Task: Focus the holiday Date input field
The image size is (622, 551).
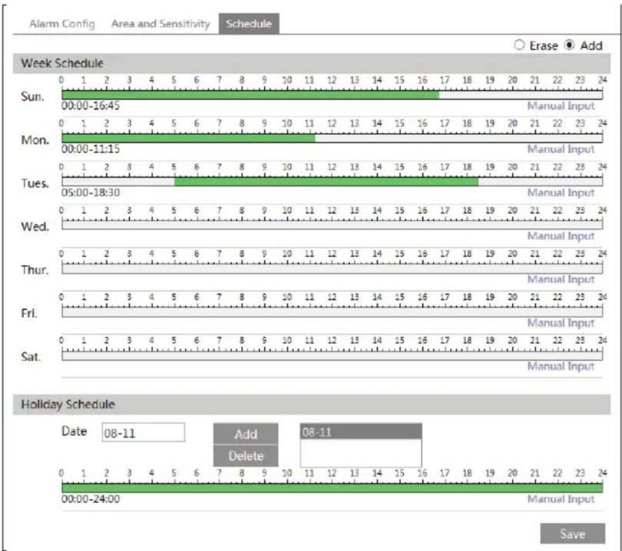Action: [x=143, y=432]
